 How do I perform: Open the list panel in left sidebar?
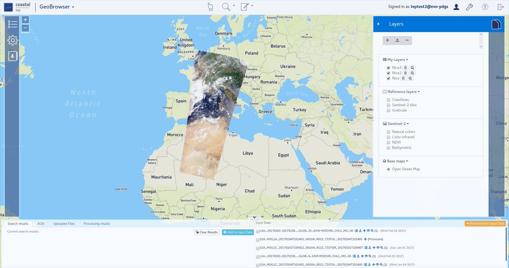tap(13, 24)
